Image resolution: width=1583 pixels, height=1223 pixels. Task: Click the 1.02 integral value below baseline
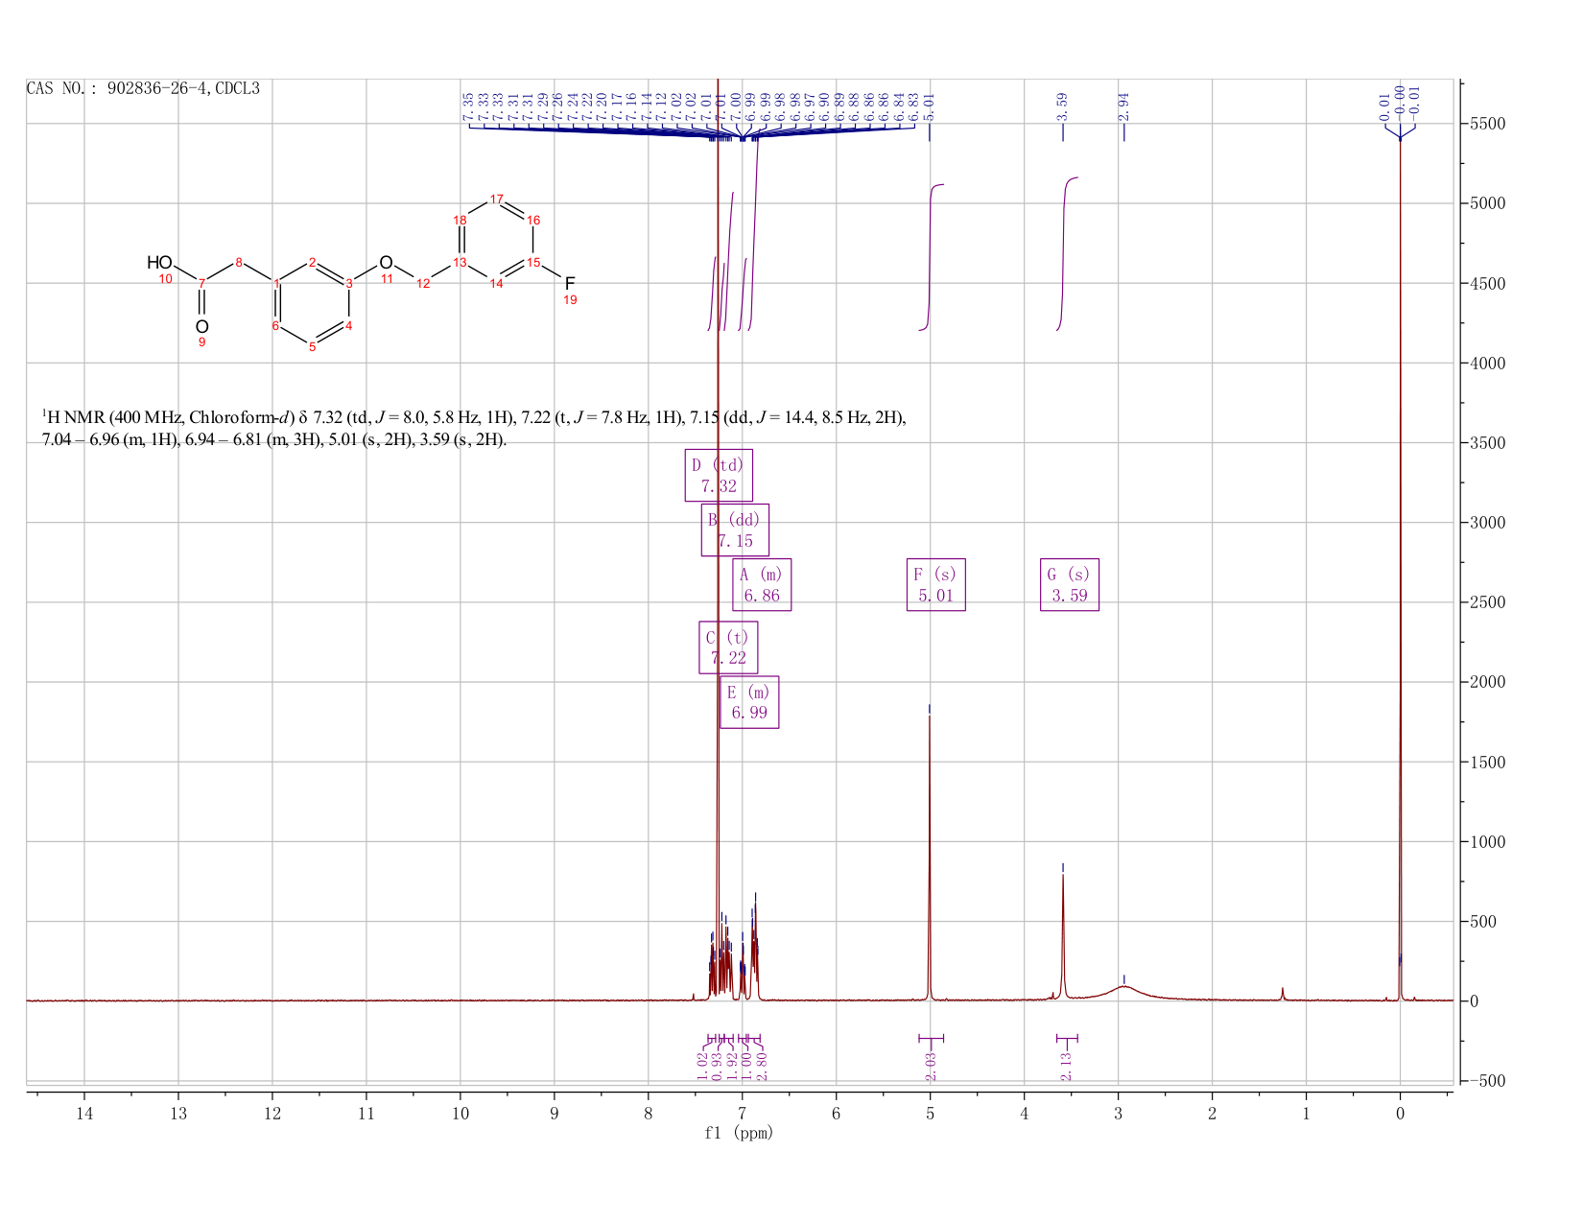point(701,1066)
